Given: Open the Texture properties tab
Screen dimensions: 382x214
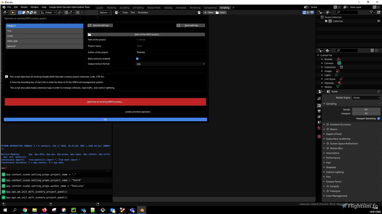Looking at the screenshot, I should click(x=319, y=136).
